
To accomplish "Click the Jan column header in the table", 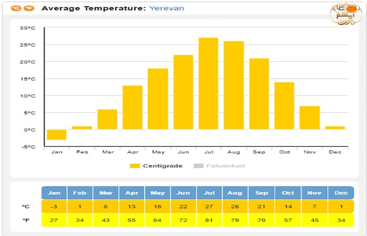I will pos(54,193).
